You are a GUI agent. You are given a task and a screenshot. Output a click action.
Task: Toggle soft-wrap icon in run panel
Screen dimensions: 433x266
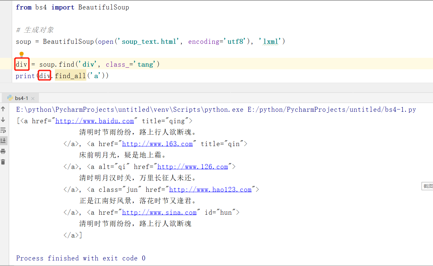tap(3, 130)
